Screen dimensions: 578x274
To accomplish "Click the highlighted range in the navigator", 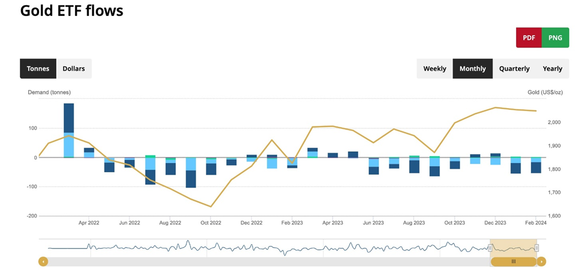I will 513,248.
